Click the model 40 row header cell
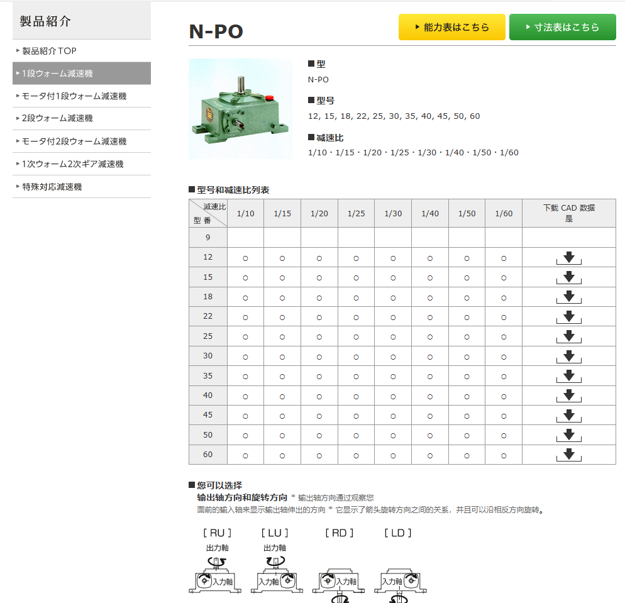The height and width of the screenshot is (603, 625). (207, 395)
